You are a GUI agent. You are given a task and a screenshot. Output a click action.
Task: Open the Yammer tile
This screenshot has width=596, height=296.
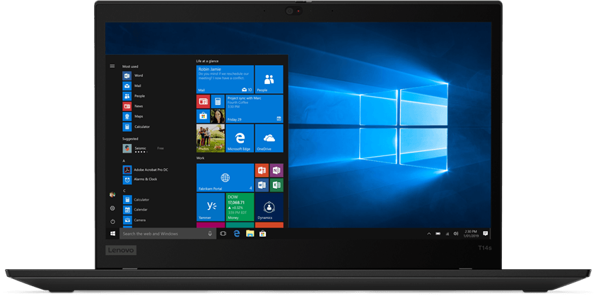pos(210,206)
